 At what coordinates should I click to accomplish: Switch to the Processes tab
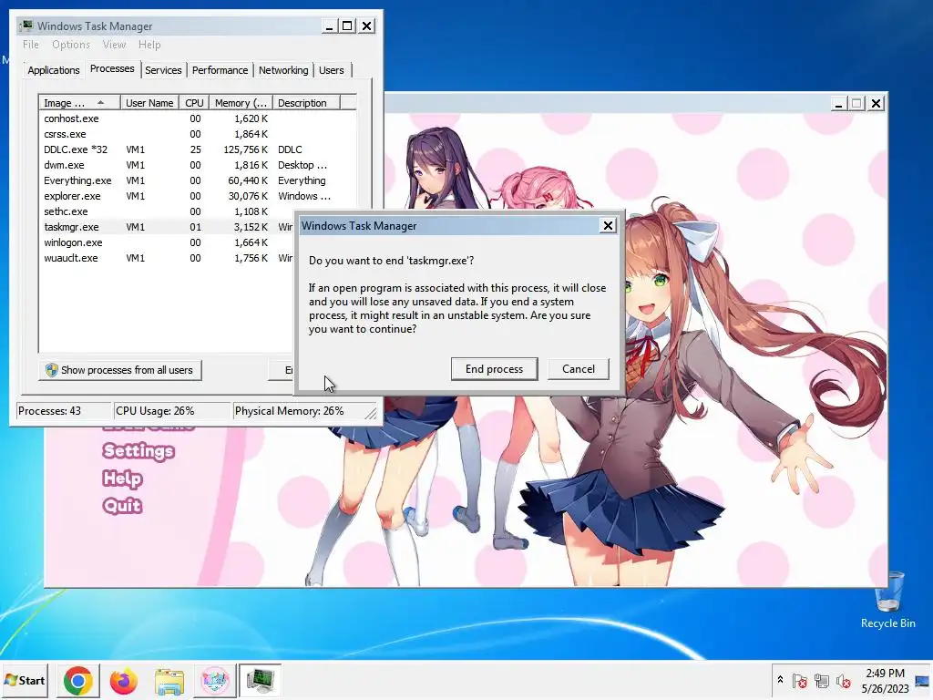pos(112,68)
